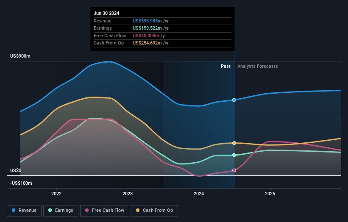348x222 pixels.
Task: Click the 2024 x-axis label
Action: tap(199, 194)
